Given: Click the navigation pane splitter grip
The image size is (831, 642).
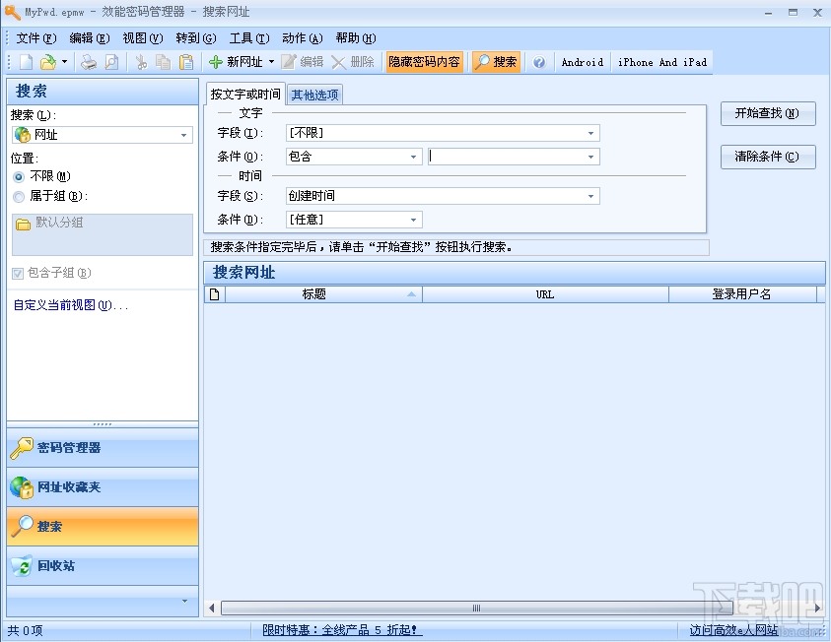Looking at the screenshot, I should point(103,424).
